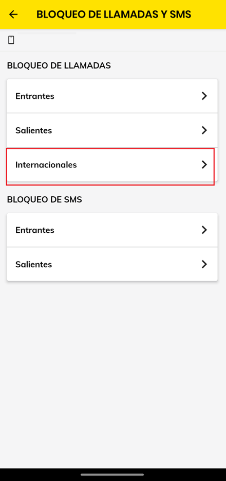
Task: Select Salientes text in SMS blocking list
Action: tap(33, 264)
